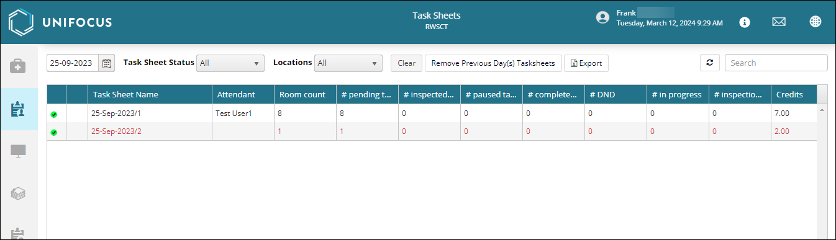Click the Export button
836x240 pixels.
pos(586,63)
